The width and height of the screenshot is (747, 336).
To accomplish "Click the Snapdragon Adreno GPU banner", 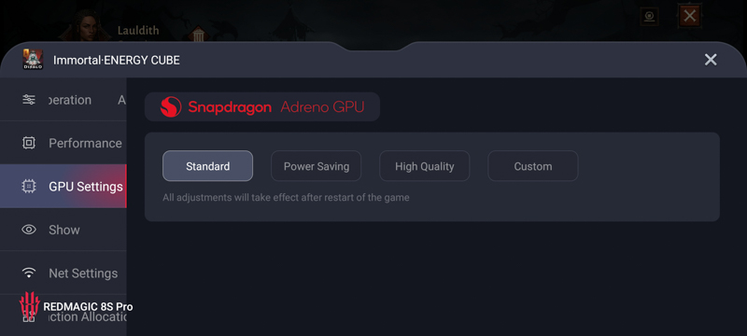I will pos(262,106).
